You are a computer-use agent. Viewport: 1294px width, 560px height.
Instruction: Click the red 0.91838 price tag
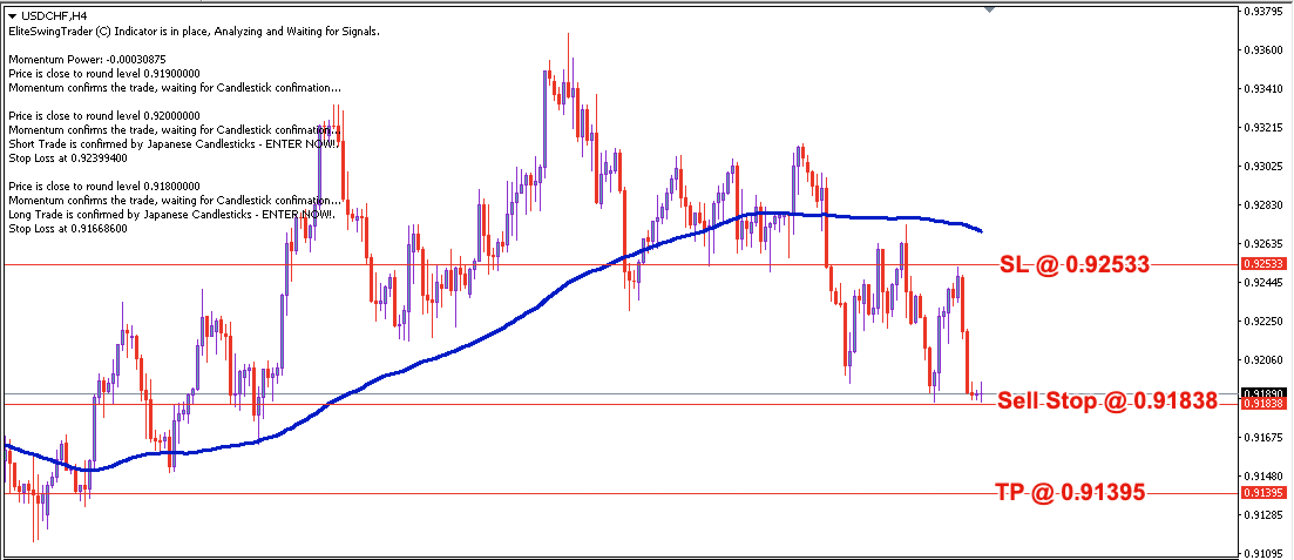[1263, 403]
